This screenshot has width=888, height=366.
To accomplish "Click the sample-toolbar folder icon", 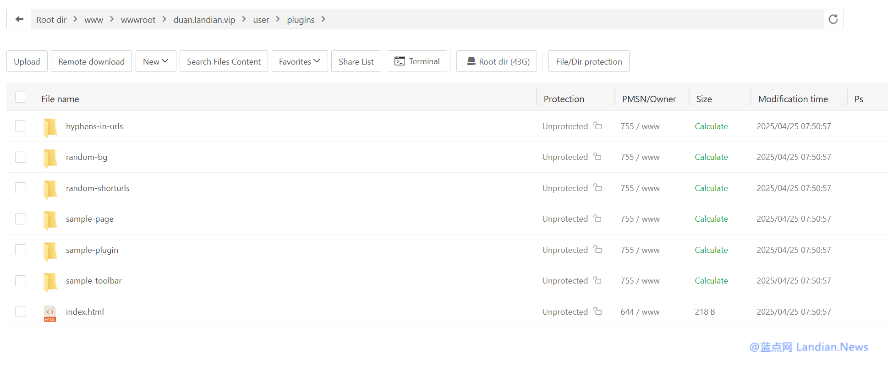I will (50, 281).
